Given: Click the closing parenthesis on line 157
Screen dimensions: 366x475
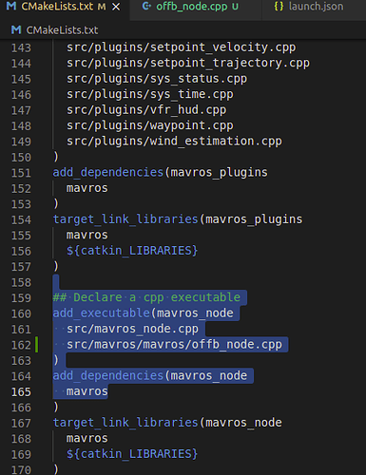Looking at the screenshot, I should (56, 266).
